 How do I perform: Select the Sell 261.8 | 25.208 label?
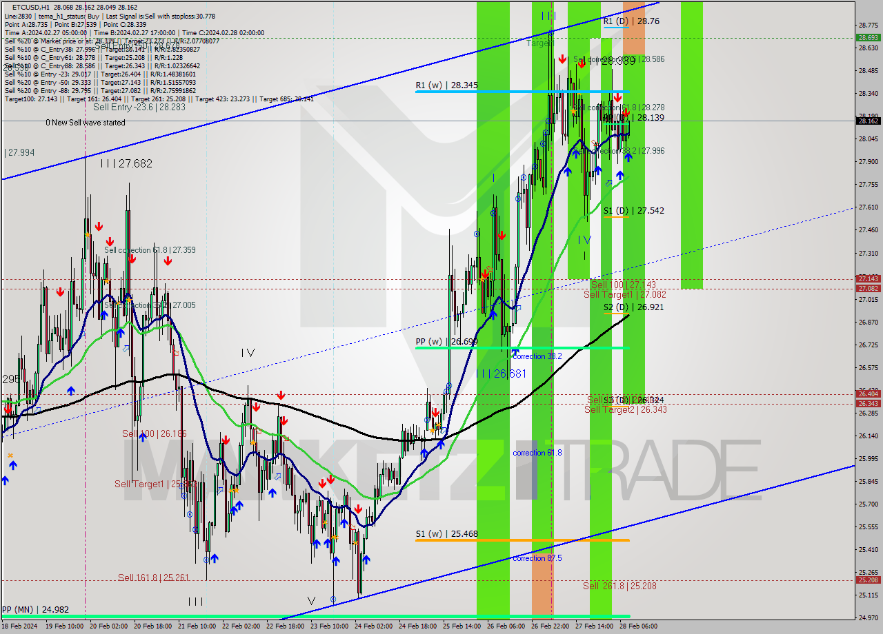coord(619,586)
